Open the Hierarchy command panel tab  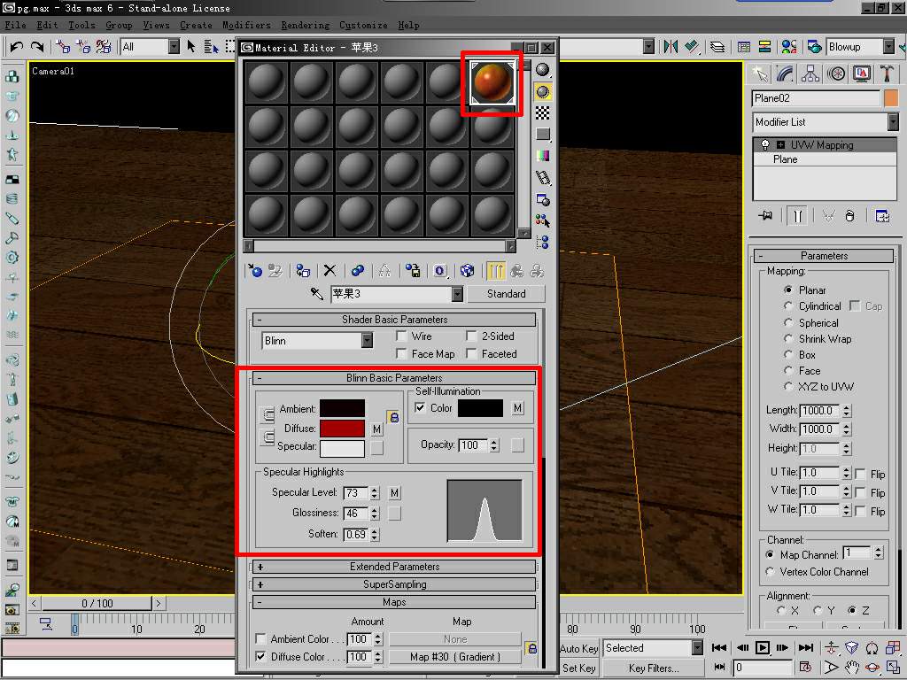pyautogui.click(x=811, y=73)
